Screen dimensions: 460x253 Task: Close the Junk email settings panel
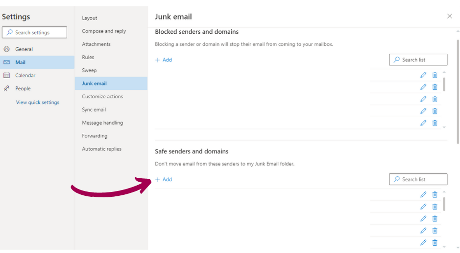click(449, 16)
